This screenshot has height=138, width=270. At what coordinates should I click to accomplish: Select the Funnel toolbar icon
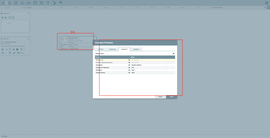coord(48,3)
